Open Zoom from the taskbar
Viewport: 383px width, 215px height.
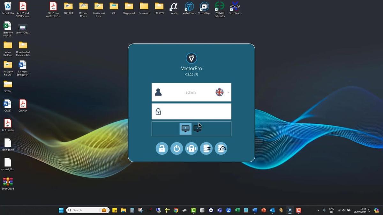point(229,210)
